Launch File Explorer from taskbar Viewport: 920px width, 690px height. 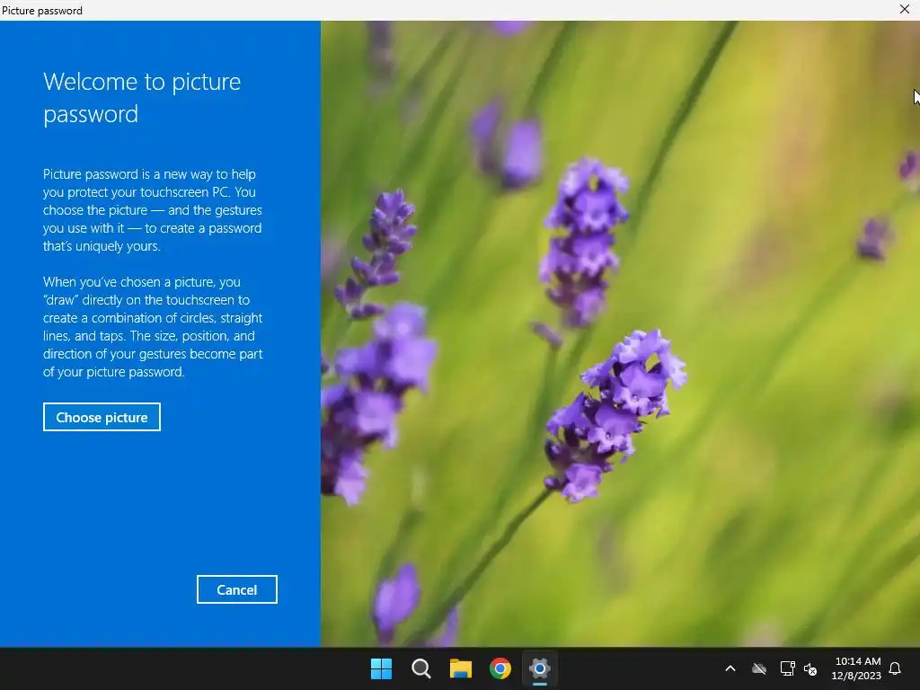461,668
